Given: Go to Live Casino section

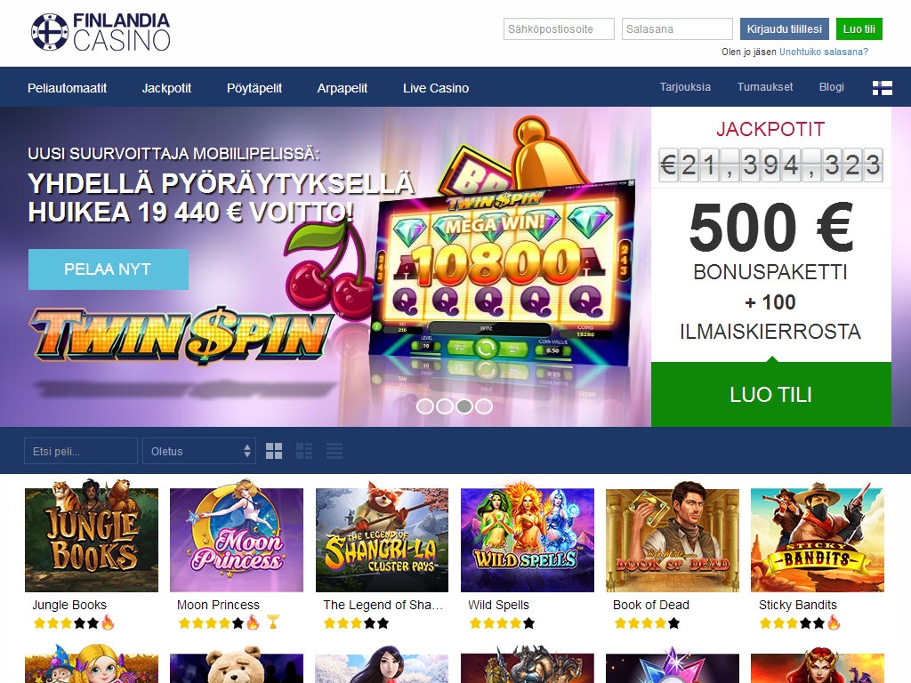Looking at the screenshot, I should tap(436, 88).
